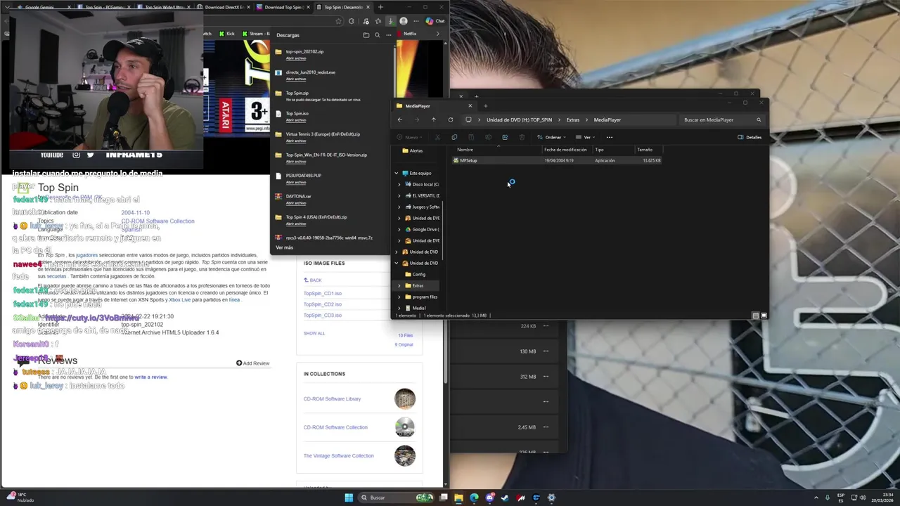Open a new Edge browser tab
This screenshot has width=900, height=506.
(x=380, y=7)
